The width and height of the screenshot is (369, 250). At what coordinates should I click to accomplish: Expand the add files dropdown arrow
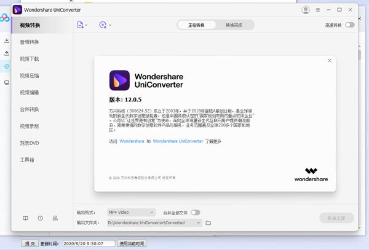pyautogui.click(x=87, y=25)
